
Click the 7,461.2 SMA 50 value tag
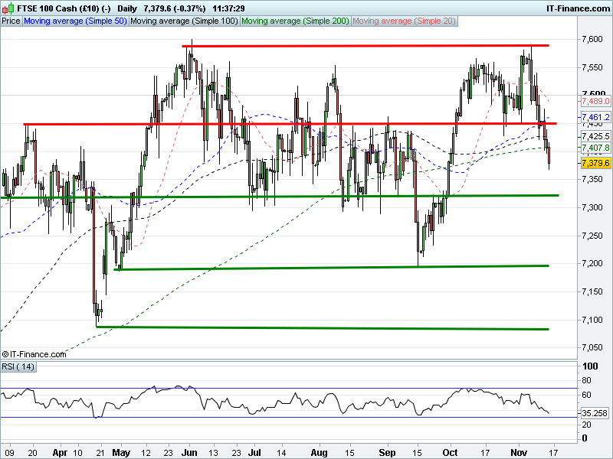click(595, 117)
